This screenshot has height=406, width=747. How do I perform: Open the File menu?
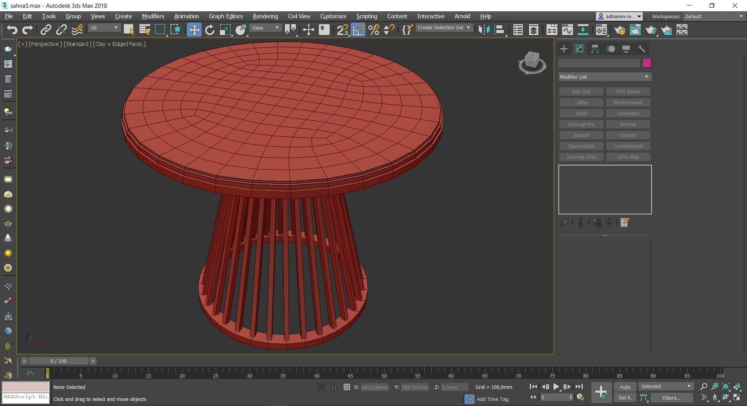point(9,16)
